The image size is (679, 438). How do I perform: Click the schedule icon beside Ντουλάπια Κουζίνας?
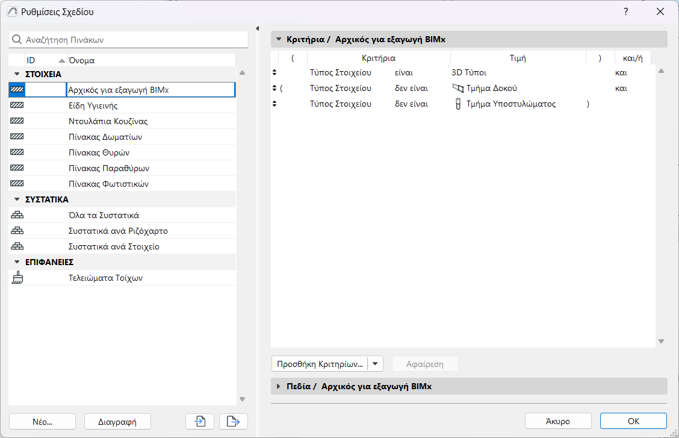click(x=17, y=121)
